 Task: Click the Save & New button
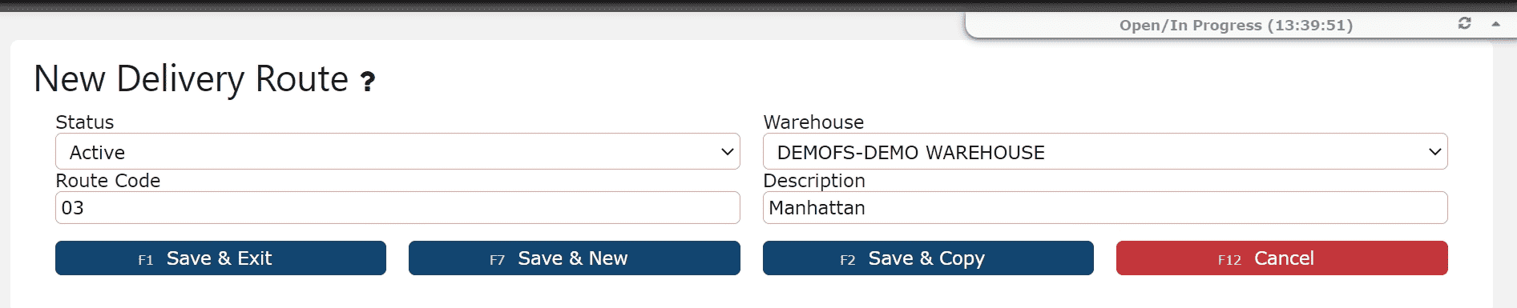(x=574, y=258)
